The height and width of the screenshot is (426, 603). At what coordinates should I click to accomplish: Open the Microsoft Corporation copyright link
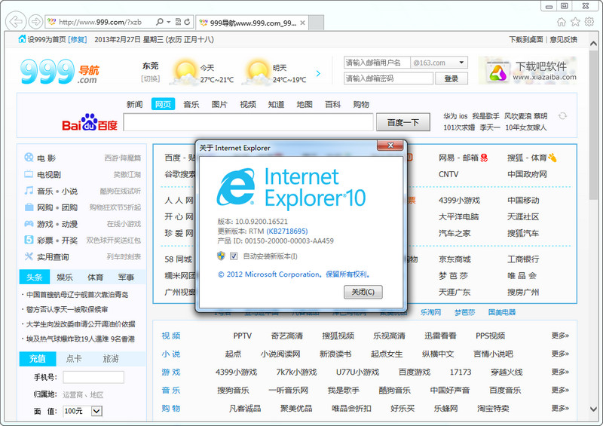(294, 274)
